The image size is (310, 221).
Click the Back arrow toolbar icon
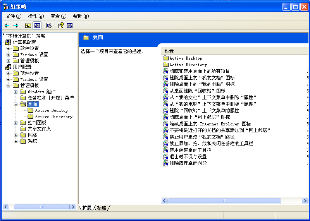point(7,26)
